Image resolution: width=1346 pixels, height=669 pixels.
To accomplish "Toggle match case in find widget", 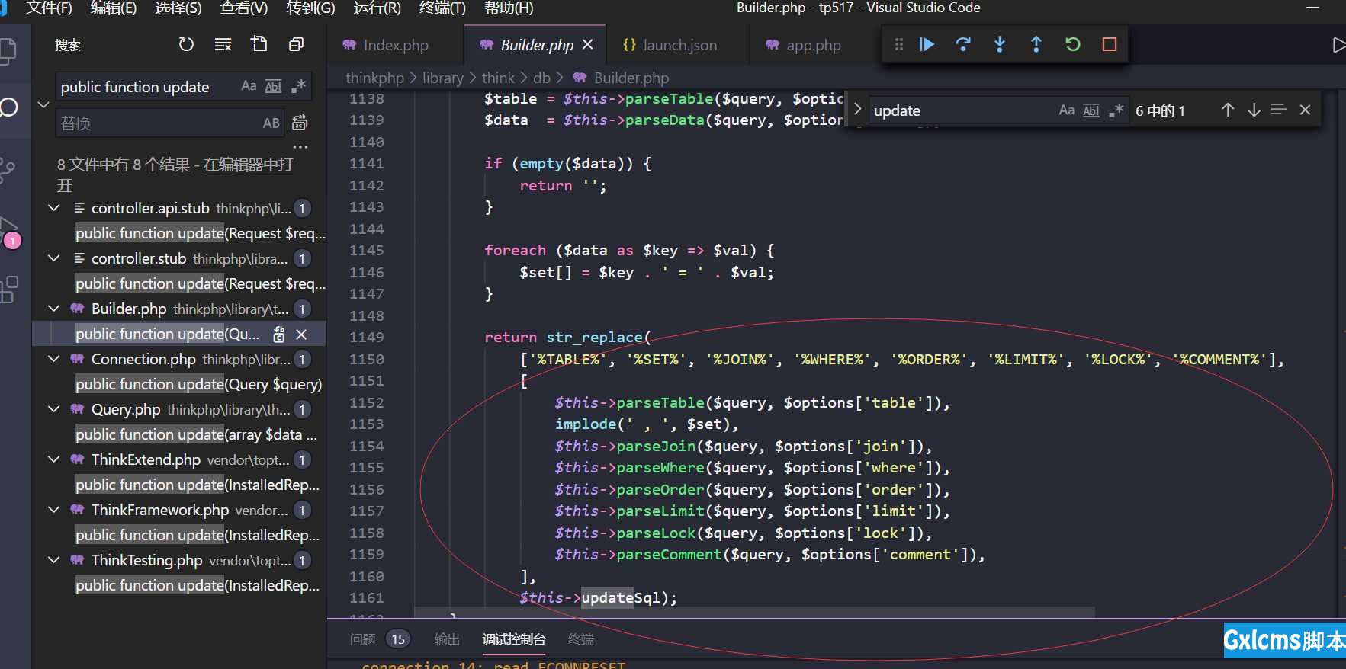I will [x=1067, y=110].
